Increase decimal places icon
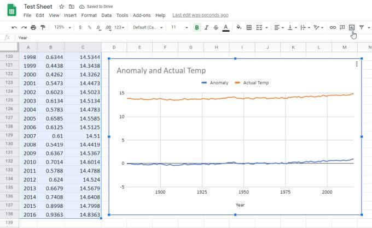The width and height of the screenshot is (372, 228). (x=108, y=28)
